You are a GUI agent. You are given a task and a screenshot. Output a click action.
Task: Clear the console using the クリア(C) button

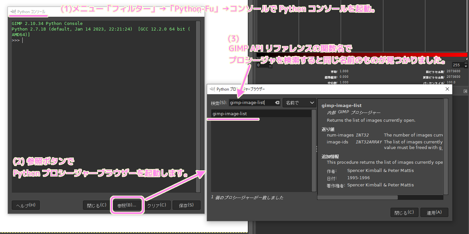point(157,205)
